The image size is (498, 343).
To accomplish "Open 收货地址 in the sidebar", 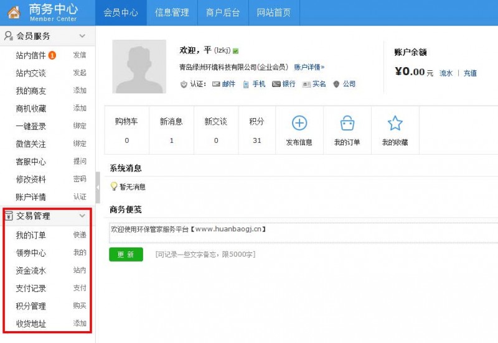I will point(31,324).
